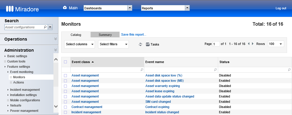Screen dimensions: 292x115
Task: Click the Page number input field
Action: click(216, 44)
